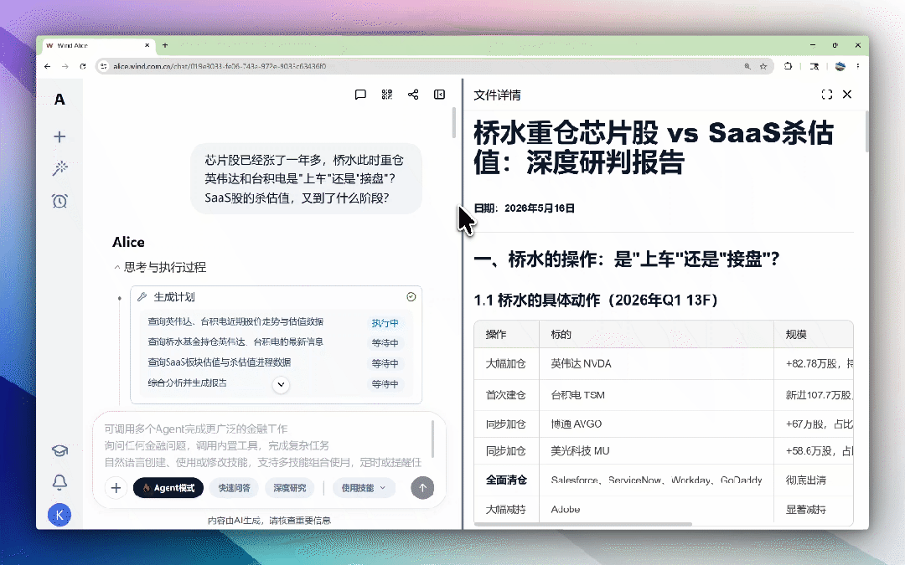
Task: Collapse 思考与执行过程 section
Action: pyautogui.click(x=159, y=267)
